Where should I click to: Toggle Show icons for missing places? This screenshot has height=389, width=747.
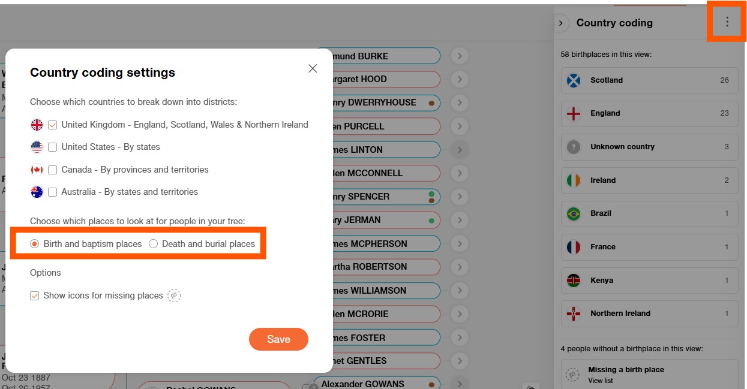35,295
